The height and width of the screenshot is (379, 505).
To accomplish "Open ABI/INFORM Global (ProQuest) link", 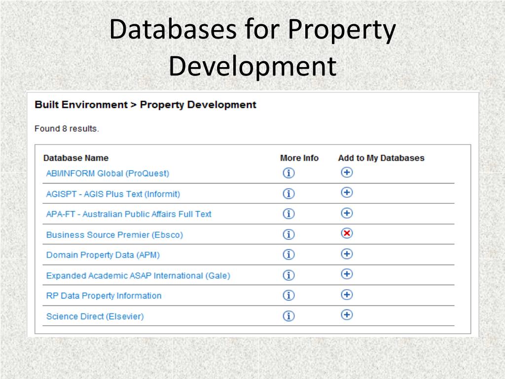I will click(x=108, y=173).
